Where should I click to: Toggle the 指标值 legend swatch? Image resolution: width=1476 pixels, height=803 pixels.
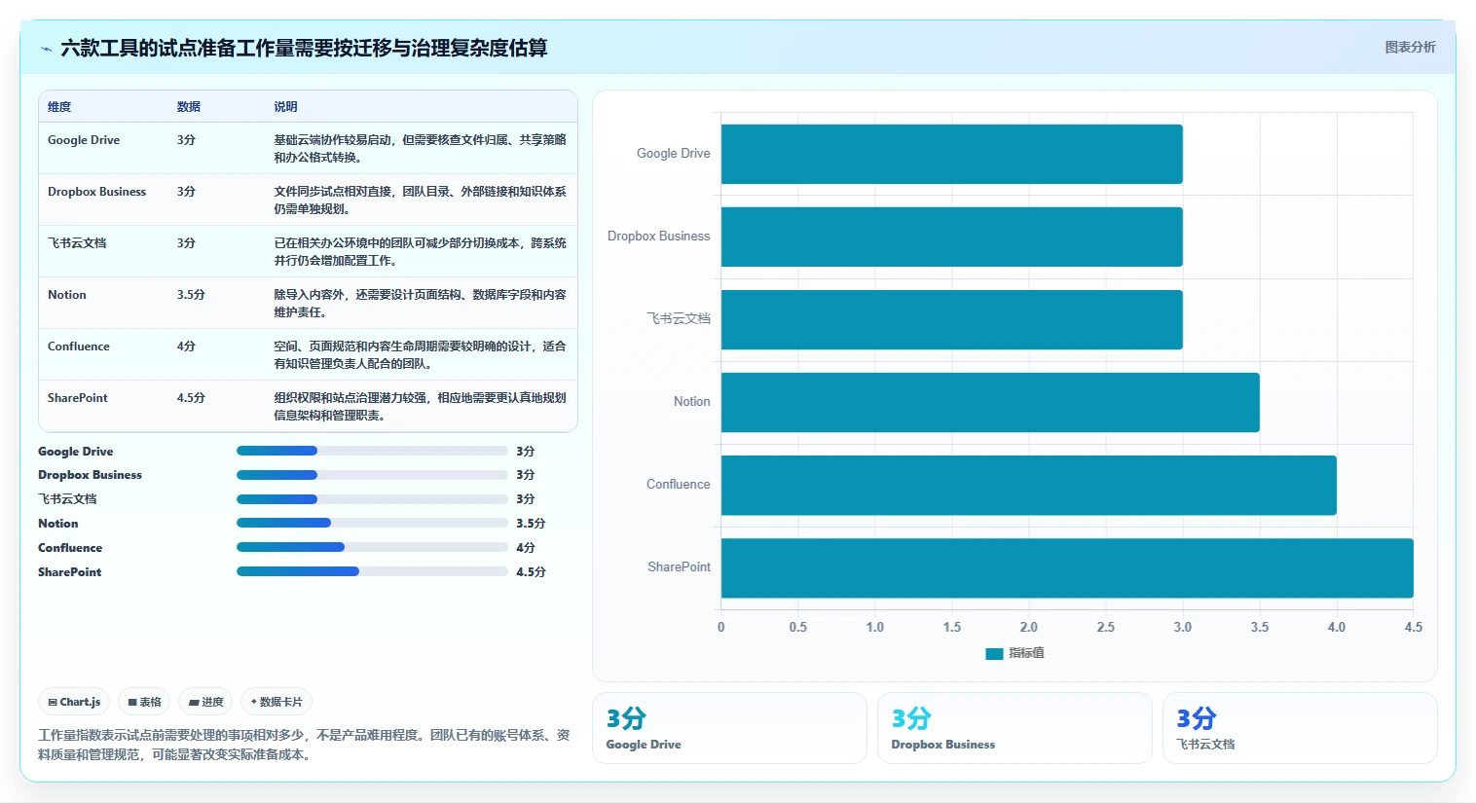(994, 654)
